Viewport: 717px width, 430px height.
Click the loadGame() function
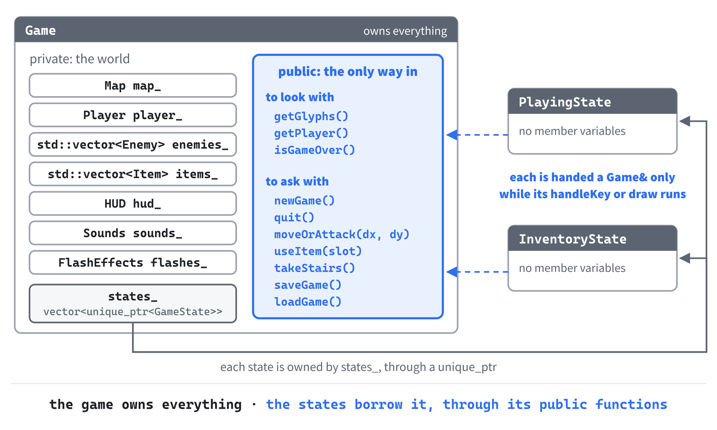tap(308, 302)
